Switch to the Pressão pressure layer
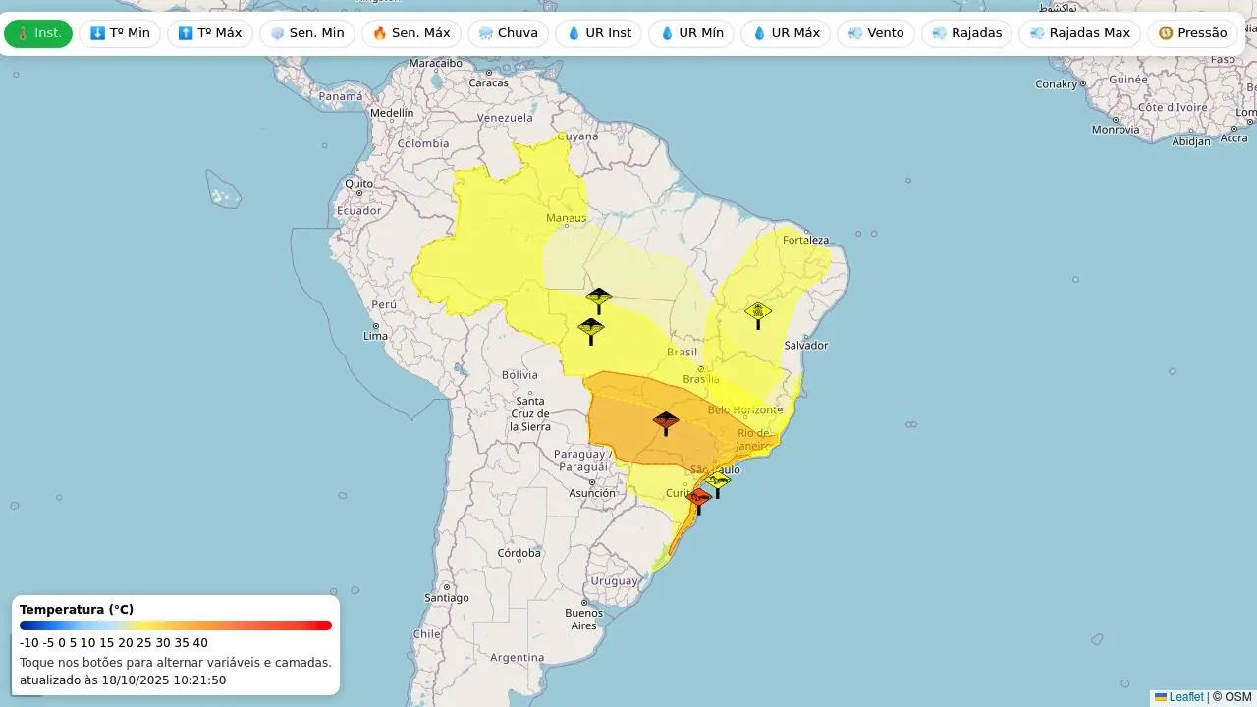Image resolution: width=1257 pixels, height=707 pixels. coord(1192,33)
